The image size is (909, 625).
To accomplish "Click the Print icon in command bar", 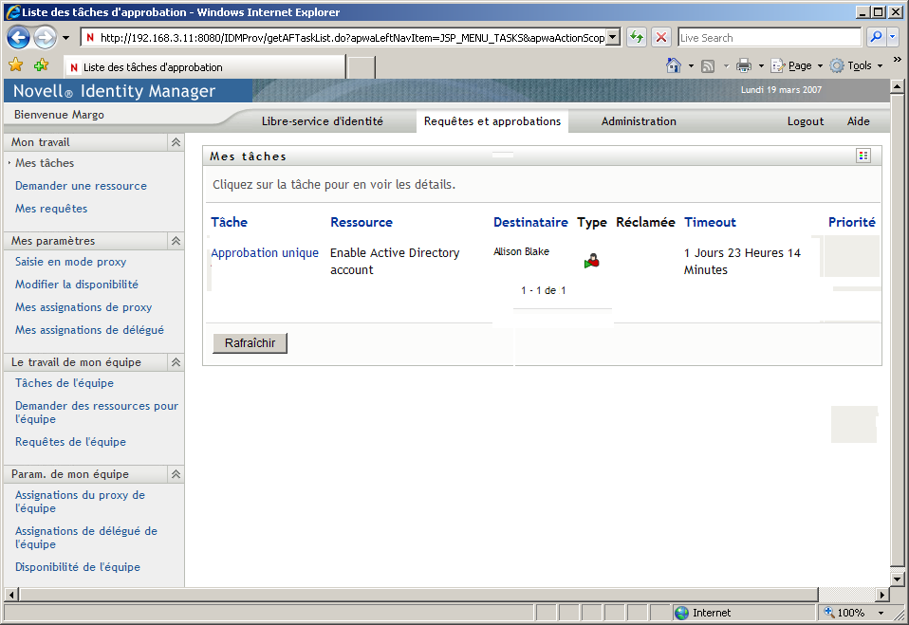I will (744, 65).
